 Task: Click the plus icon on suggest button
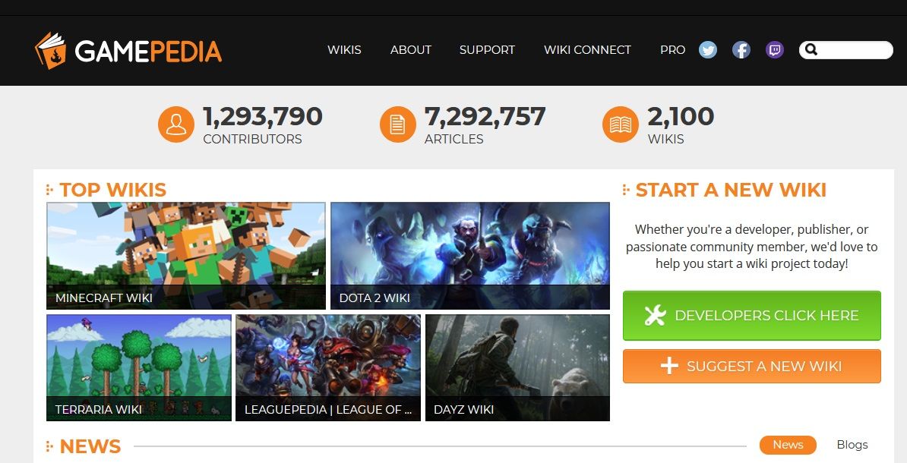click(669, 366)
